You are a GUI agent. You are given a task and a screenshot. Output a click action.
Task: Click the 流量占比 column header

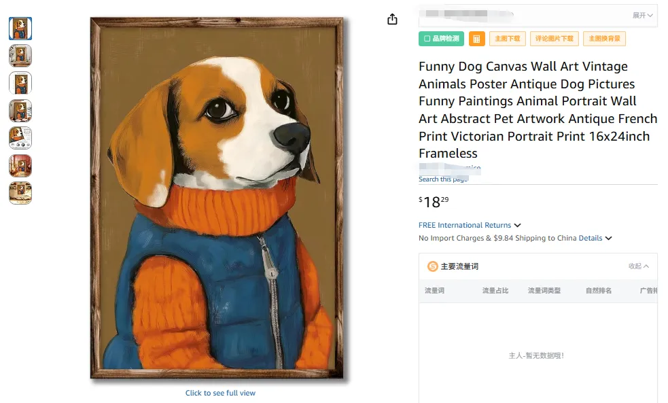494,290
